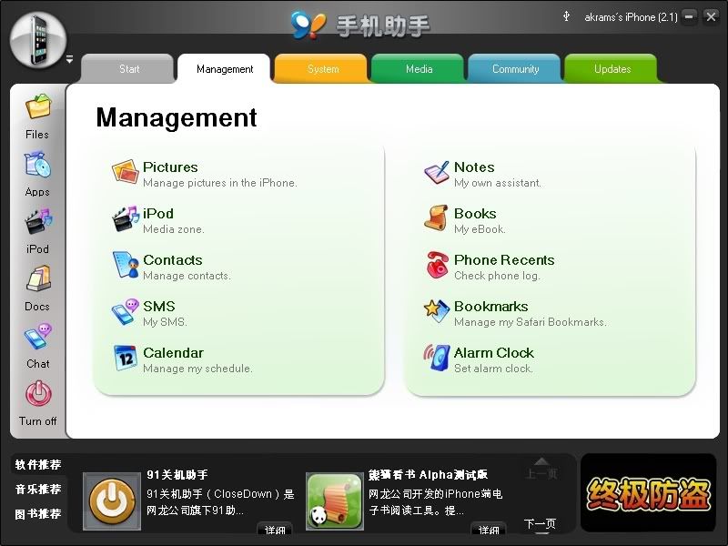The width and height of the screenshot is (728, 546).
Task: Click the Turn off power icon
Action: pos(38,394)
